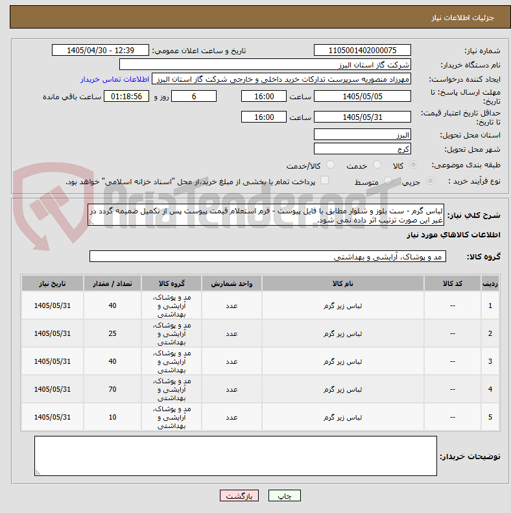Screen dimensions: 511x513
Task: Click the شماره نیاز field 1105001402000075
Action: click(362, 51)
